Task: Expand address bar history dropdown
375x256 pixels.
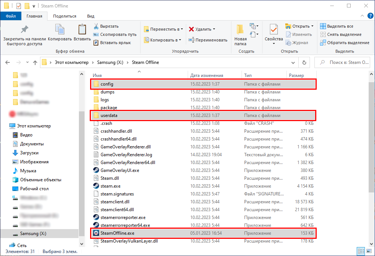Action: (293, 63)
